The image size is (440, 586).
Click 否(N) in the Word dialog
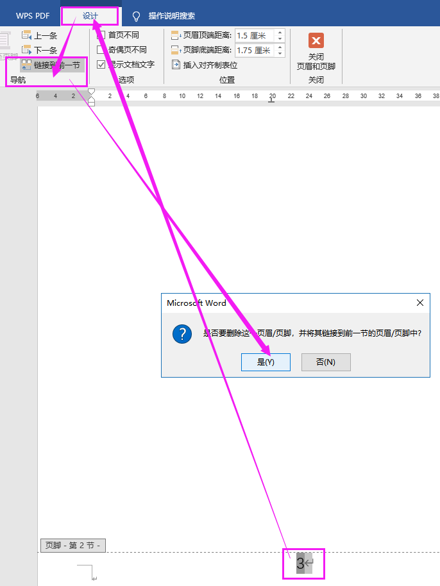click(x=326, y=362)
